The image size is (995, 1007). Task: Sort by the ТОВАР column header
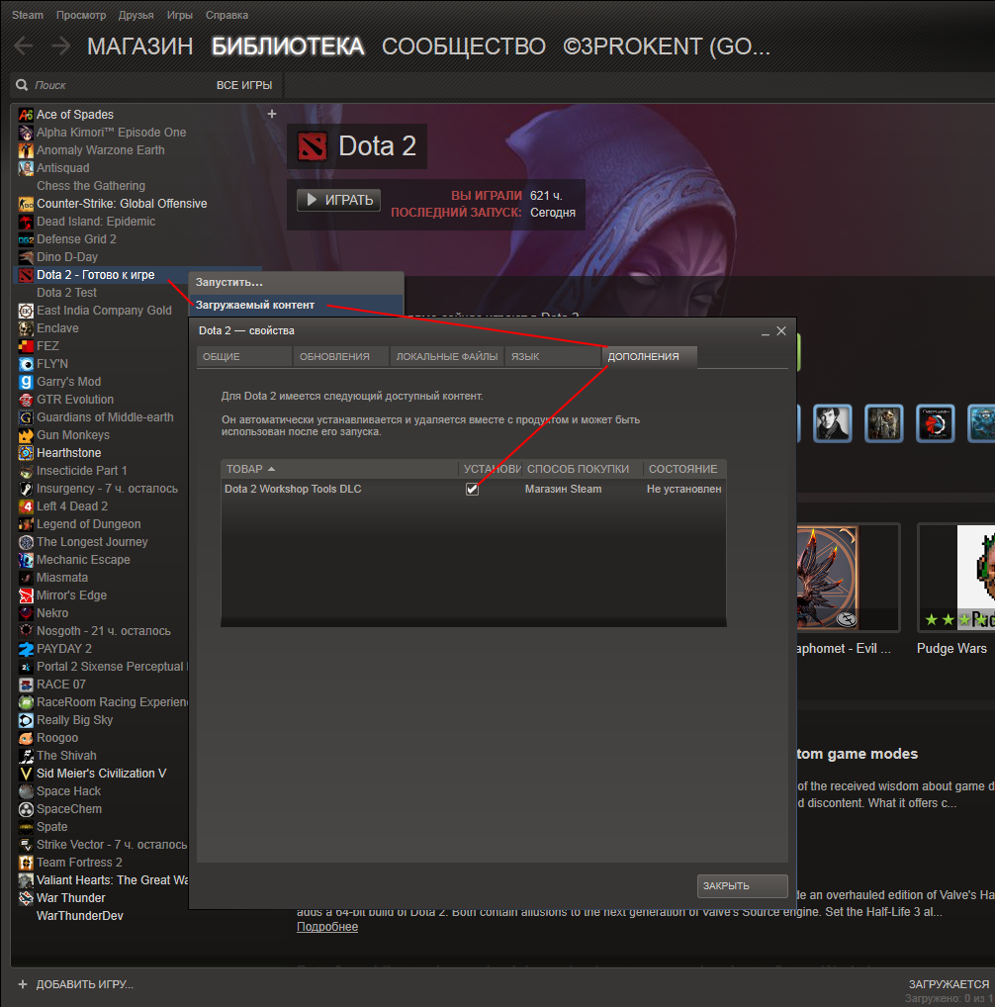[339, 469]
